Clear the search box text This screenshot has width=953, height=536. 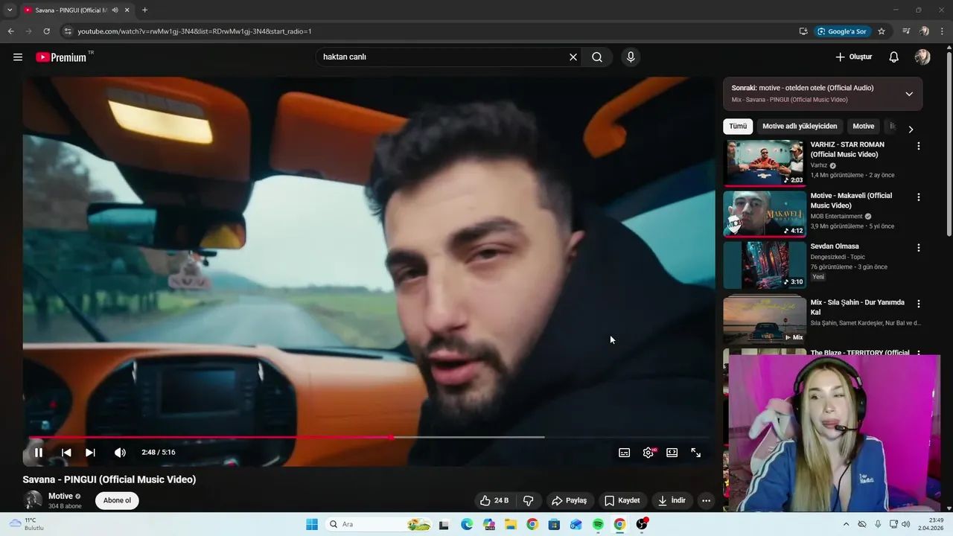tap(573, 57)
